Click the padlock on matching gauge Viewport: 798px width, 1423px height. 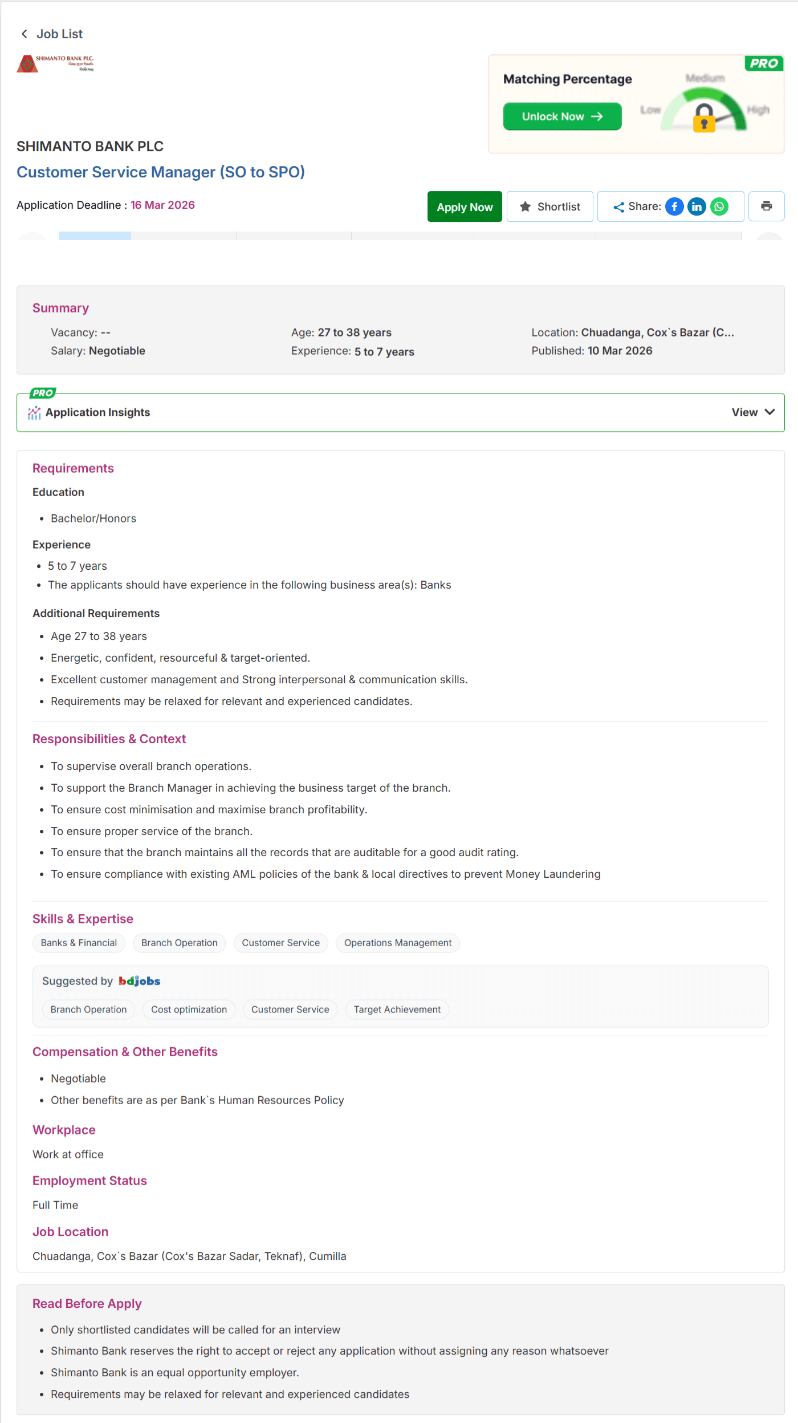(704, 117)
